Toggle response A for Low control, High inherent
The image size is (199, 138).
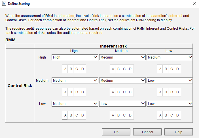click(x=65, y=115)
